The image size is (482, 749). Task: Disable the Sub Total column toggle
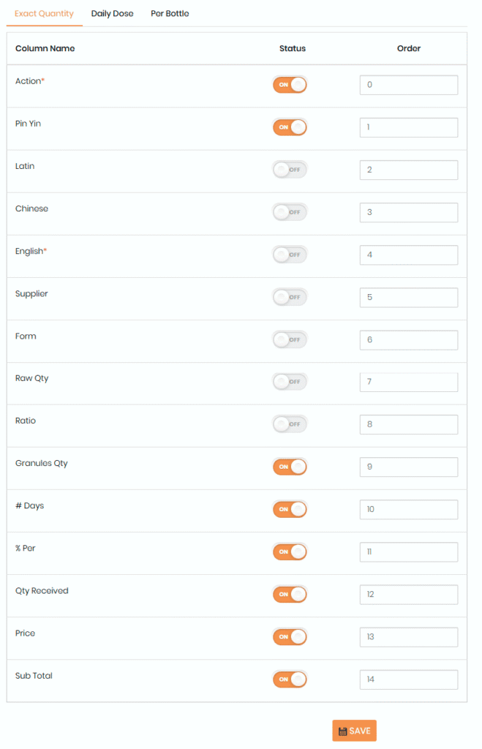tap(290, 679)
